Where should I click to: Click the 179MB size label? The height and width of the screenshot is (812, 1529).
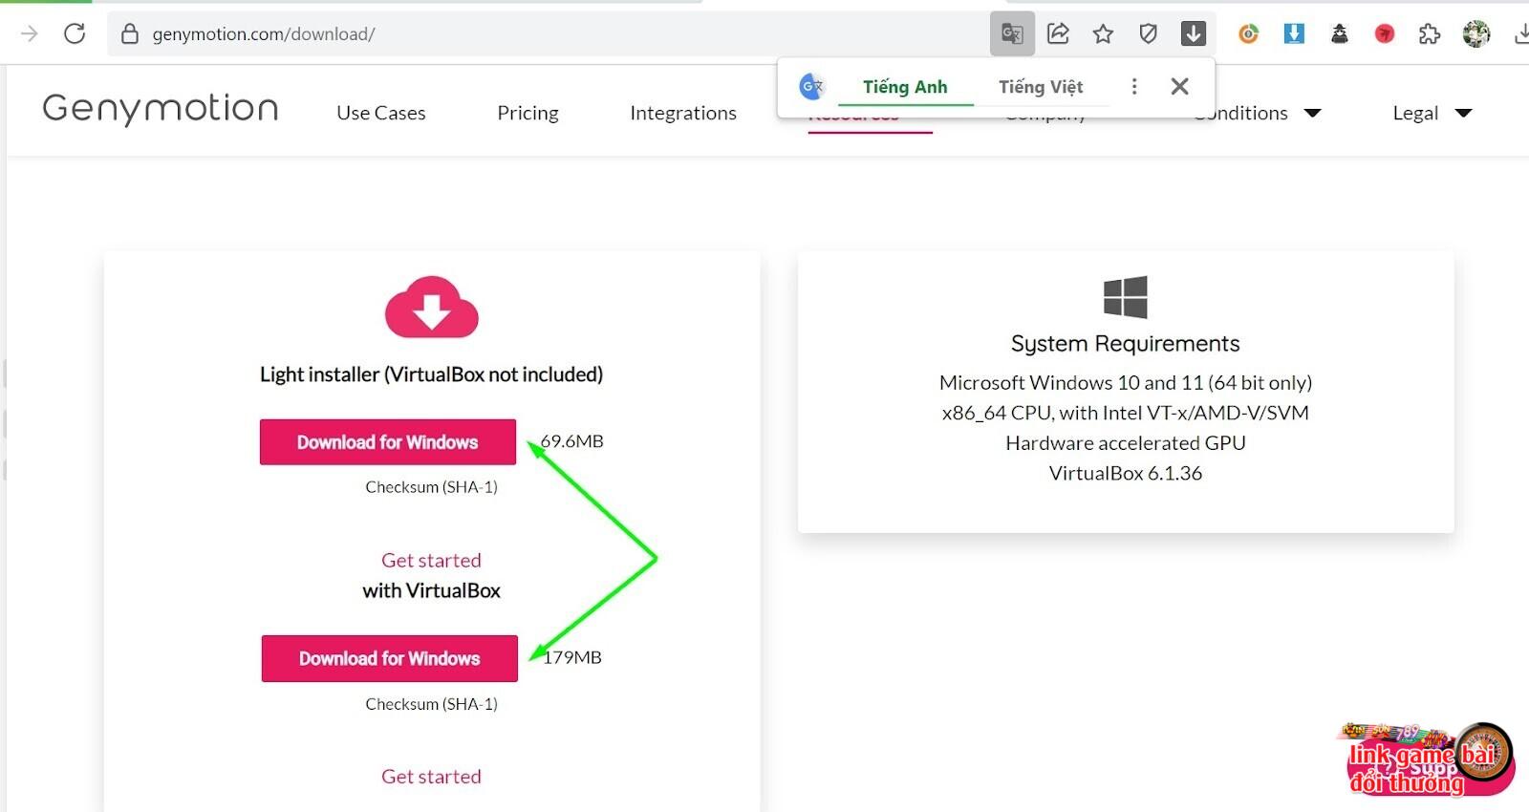click(572, 657)
